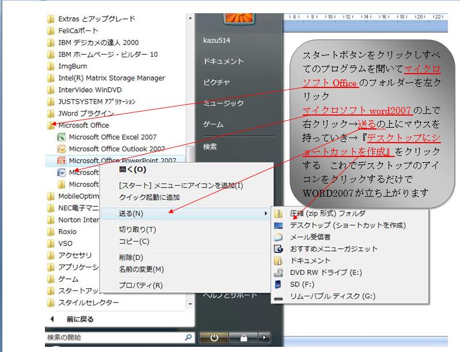Click the user account picture
This screenshot has height=352, width=460.
(239, 18)
